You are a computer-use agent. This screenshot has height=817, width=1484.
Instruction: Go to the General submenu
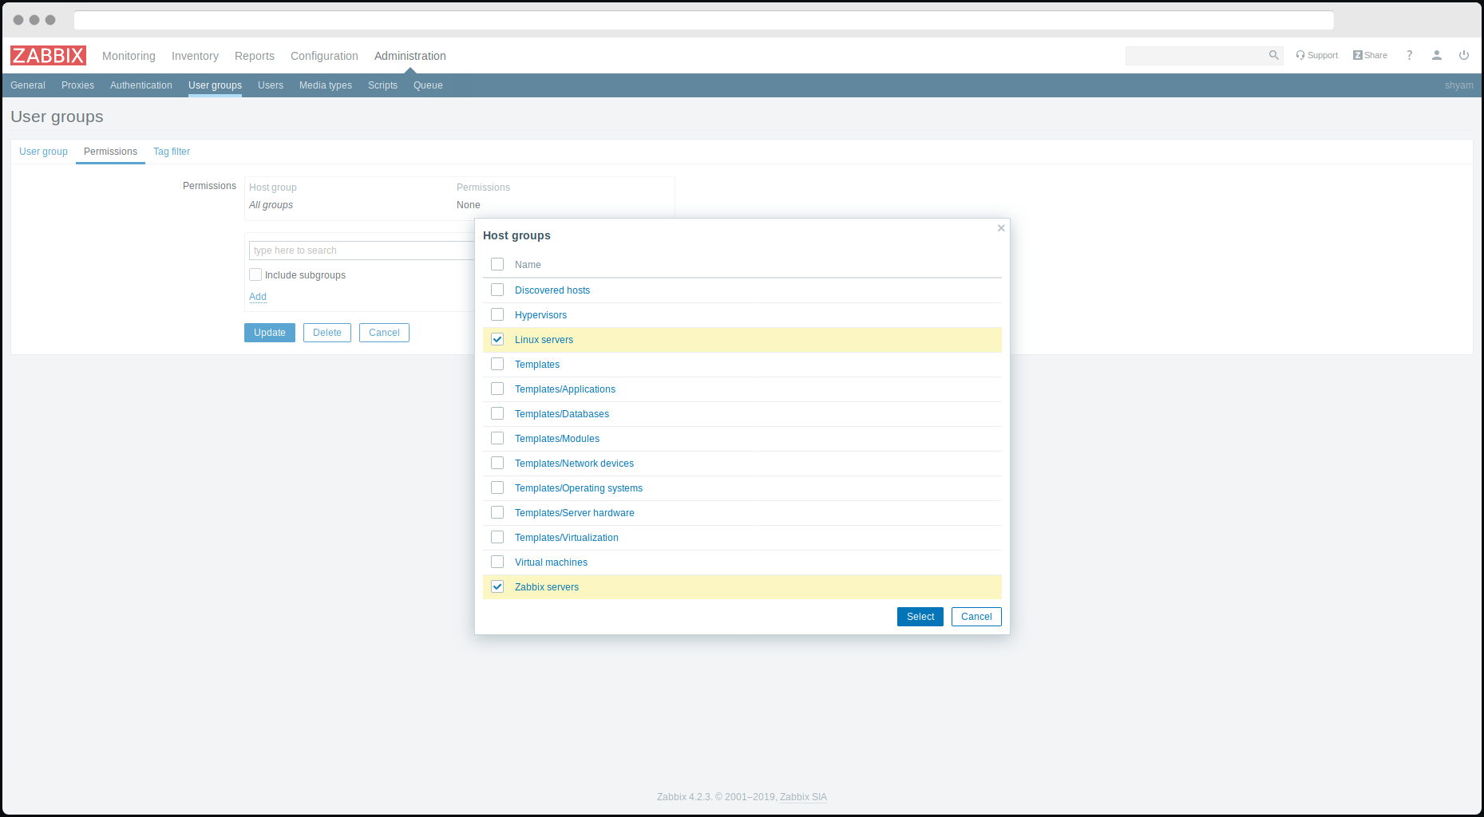click(x=28, y=85)
